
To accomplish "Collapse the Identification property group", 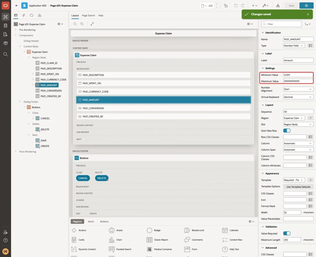I will (x=263, y=33).
